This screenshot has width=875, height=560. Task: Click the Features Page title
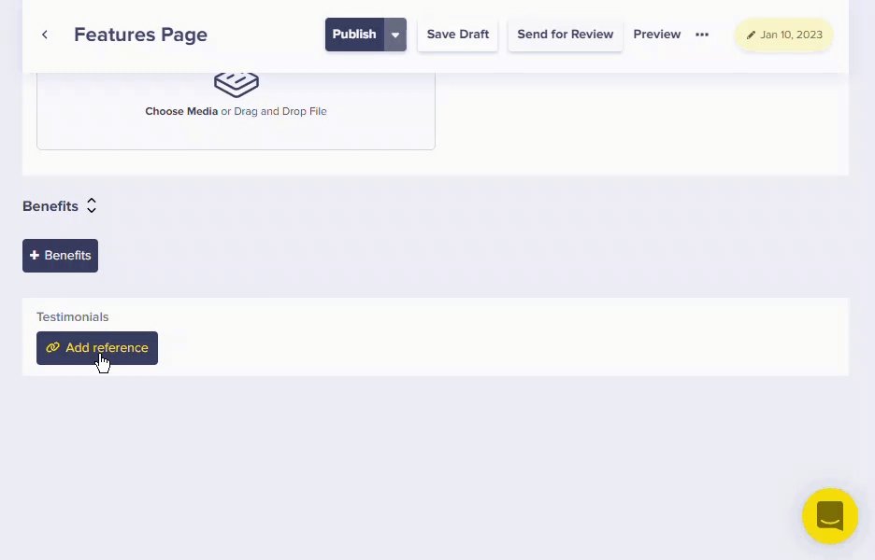(x=140, y=35)
